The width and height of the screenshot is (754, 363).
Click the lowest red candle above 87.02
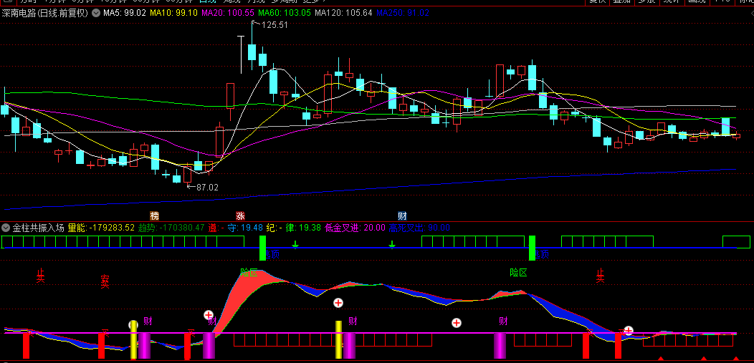[x=187, y=173]
